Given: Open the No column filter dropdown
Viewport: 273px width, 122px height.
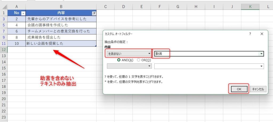Looking at the screenshot, I should point(23,13).
